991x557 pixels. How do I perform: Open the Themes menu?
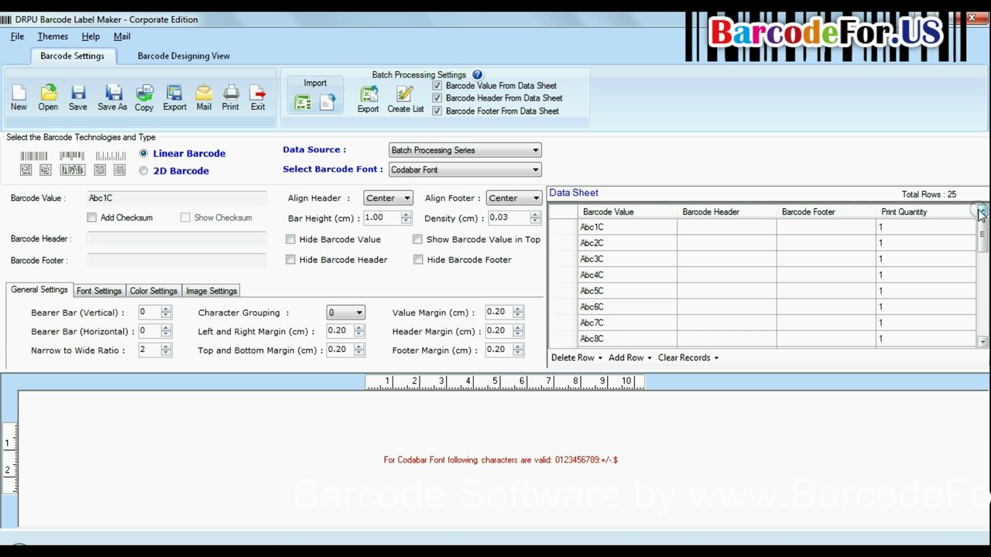point(53,36)
